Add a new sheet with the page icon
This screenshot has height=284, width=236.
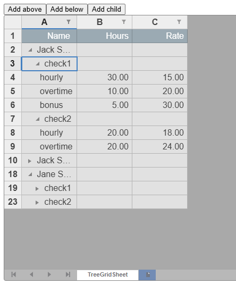[148, 275]
